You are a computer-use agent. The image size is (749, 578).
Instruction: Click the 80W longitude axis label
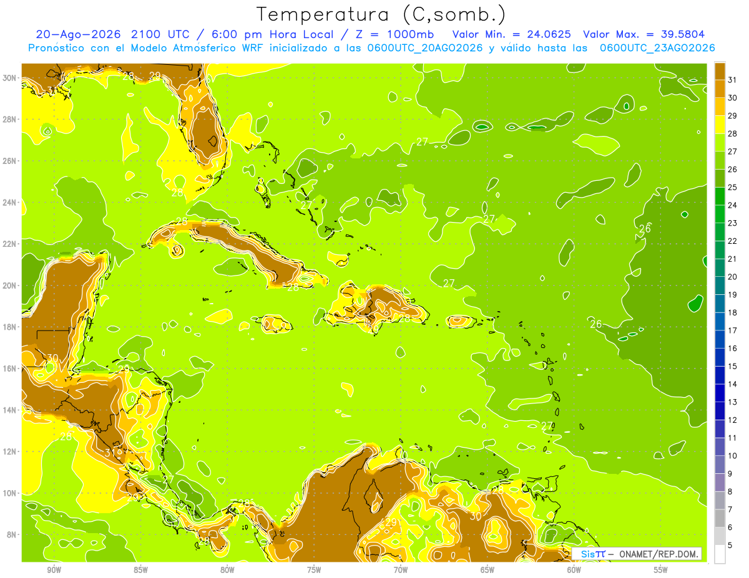tap(227, 570)
